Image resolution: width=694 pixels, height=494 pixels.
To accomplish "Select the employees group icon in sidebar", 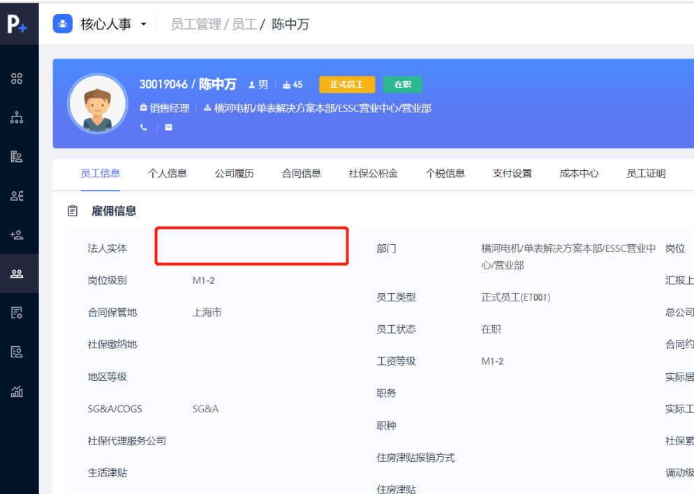I will coord(17,274).
